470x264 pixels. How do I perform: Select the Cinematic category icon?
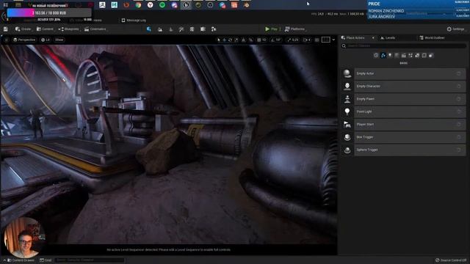(x=403, y=56)
